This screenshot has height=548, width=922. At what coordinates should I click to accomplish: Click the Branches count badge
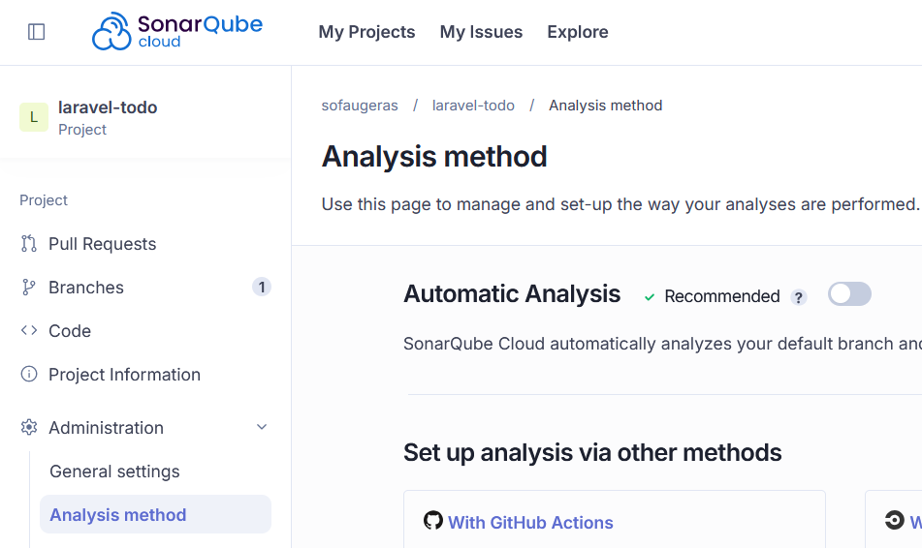point(261,287)
